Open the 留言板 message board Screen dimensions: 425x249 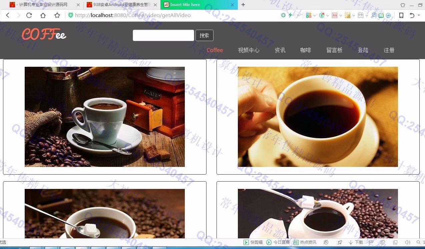click(x=334, y=50)
